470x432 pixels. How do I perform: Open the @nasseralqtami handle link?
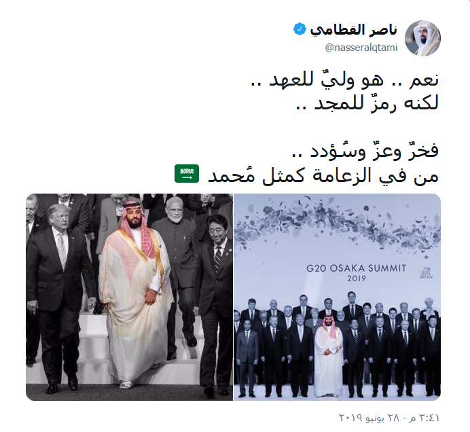pyautogui.click(x=361, y=48)
